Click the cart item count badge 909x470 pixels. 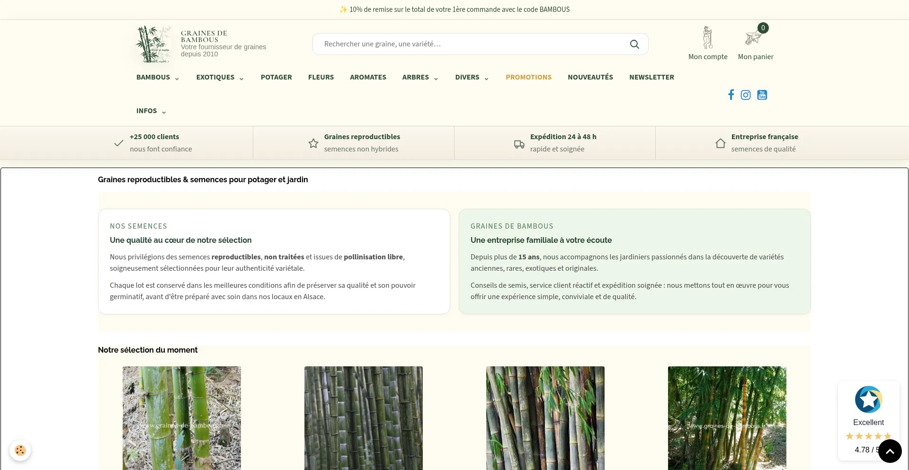click(x=763, y=28)
